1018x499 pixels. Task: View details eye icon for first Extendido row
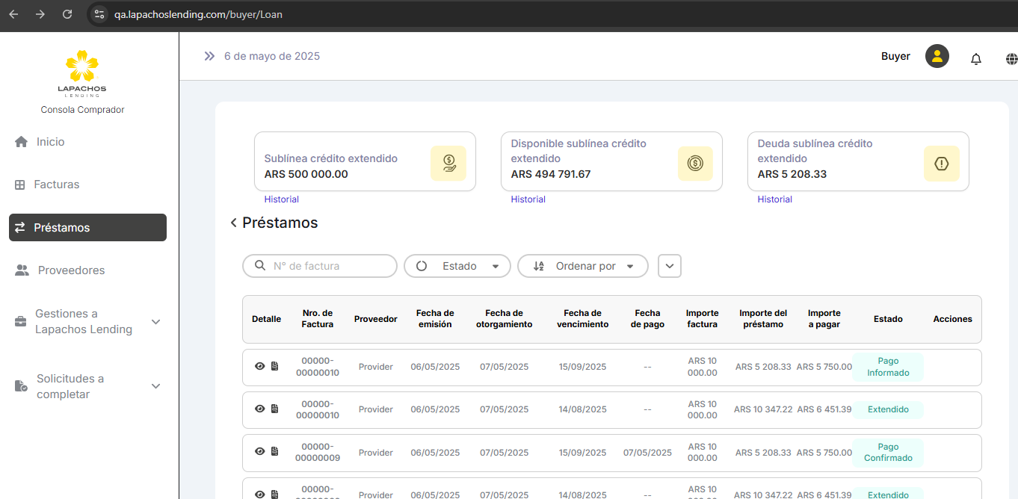point(259,409)
